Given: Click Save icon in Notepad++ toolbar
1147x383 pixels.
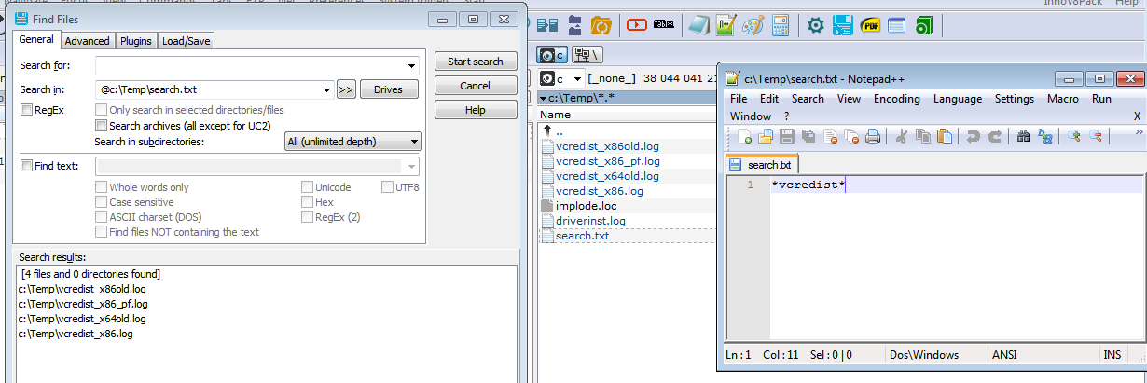Looking at the screenshot, I should tap(786, 137).
